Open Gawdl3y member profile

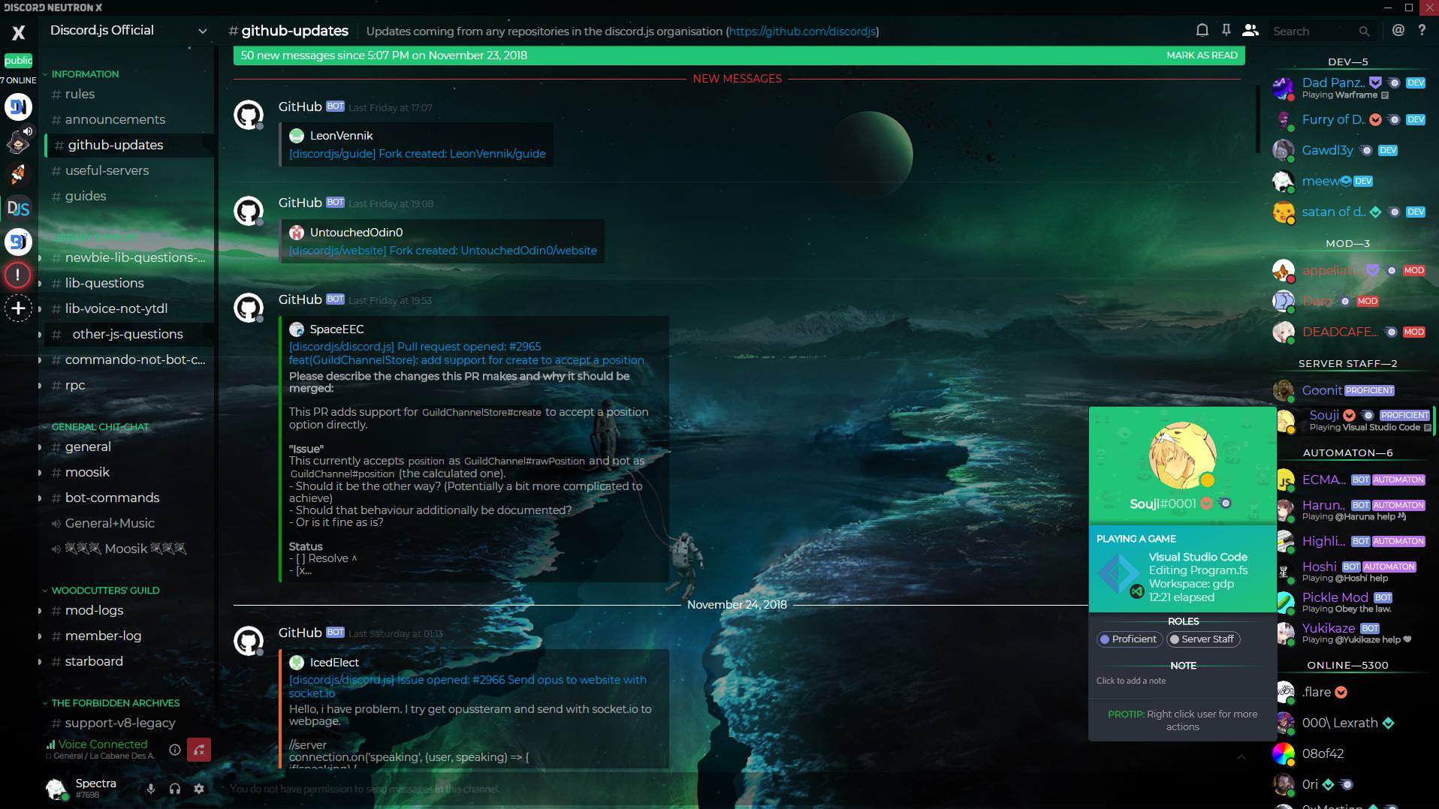1352,150
